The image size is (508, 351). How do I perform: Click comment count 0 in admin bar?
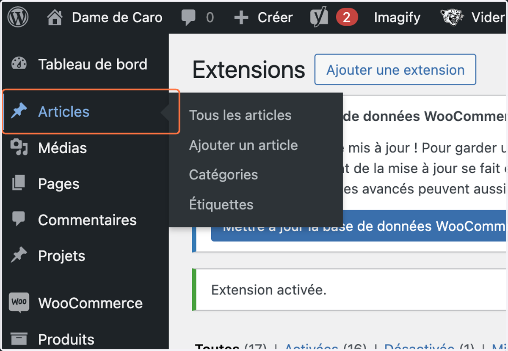coord(210,18)
